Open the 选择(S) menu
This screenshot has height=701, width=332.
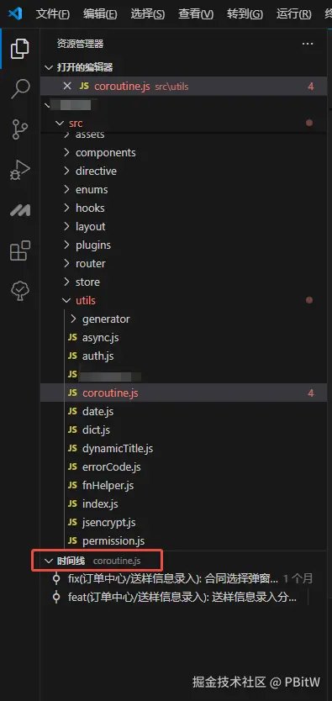pos(147,13)
